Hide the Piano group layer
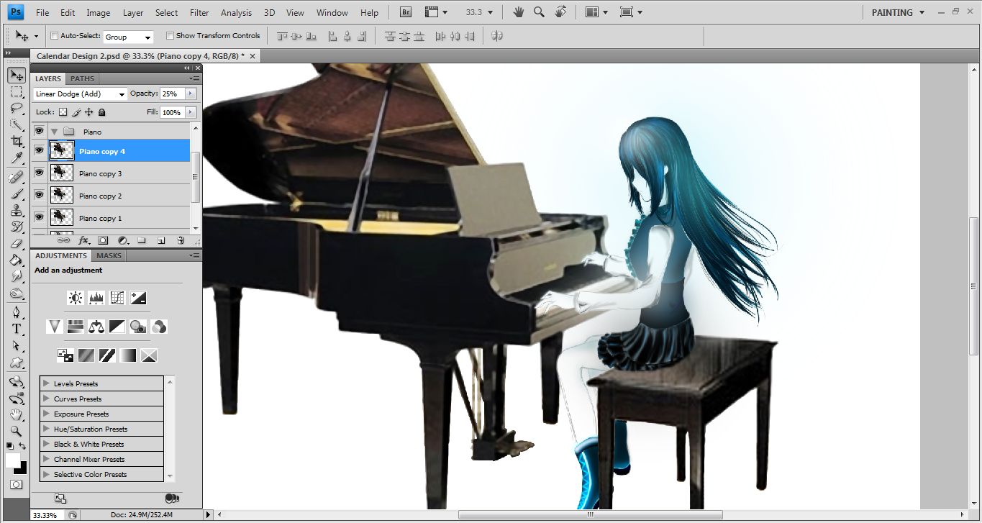 tap(39, 131)
